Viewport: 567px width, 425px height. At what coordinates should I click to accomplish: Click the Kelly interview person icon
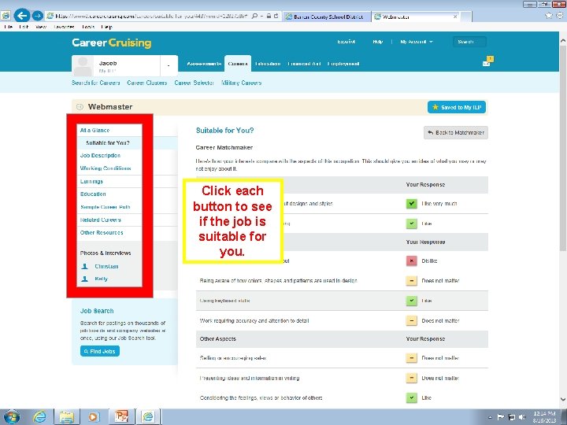84,279
